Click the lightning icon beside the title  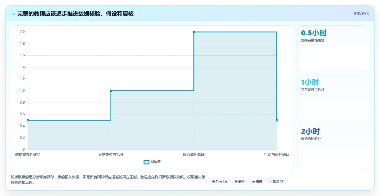[13, 14]
